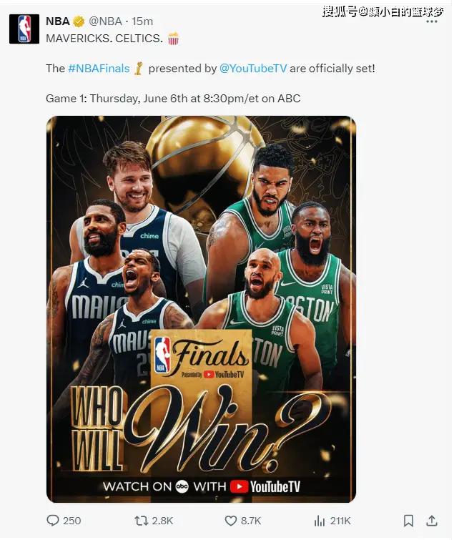Click the repost arrows icon

(141, 521)
